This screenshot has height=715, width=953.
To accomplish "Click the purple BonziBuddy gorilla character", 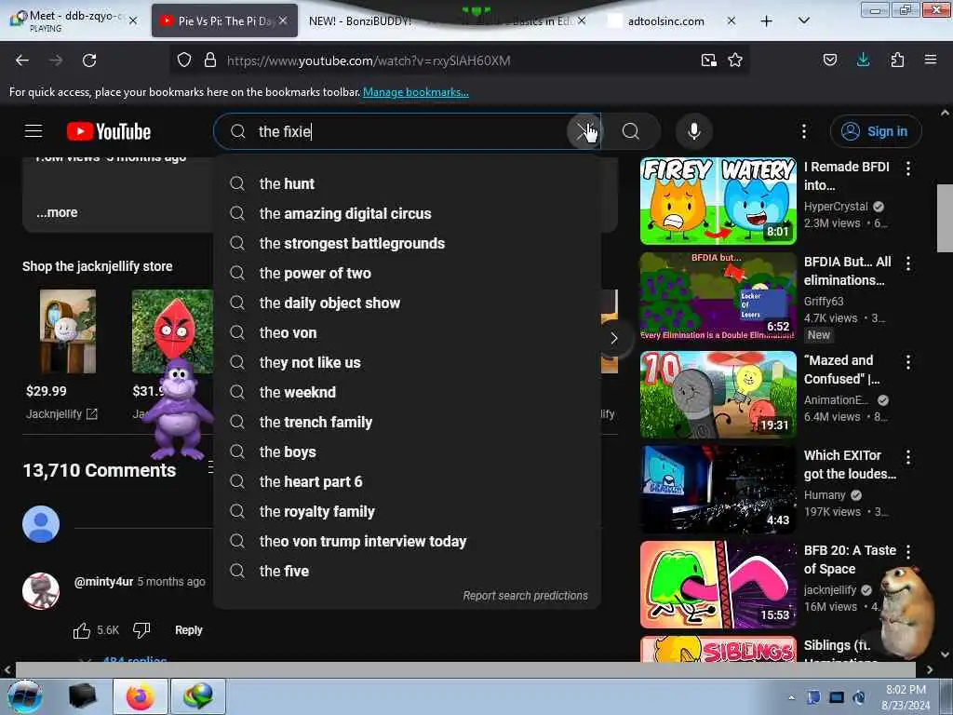I will [x=178, y=410].
